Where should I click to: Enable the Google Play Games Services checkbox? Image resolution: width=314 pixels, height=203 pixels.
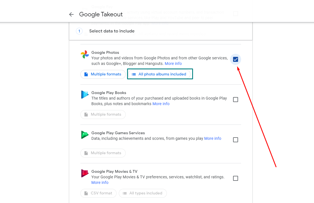click(x=236, y=140)
